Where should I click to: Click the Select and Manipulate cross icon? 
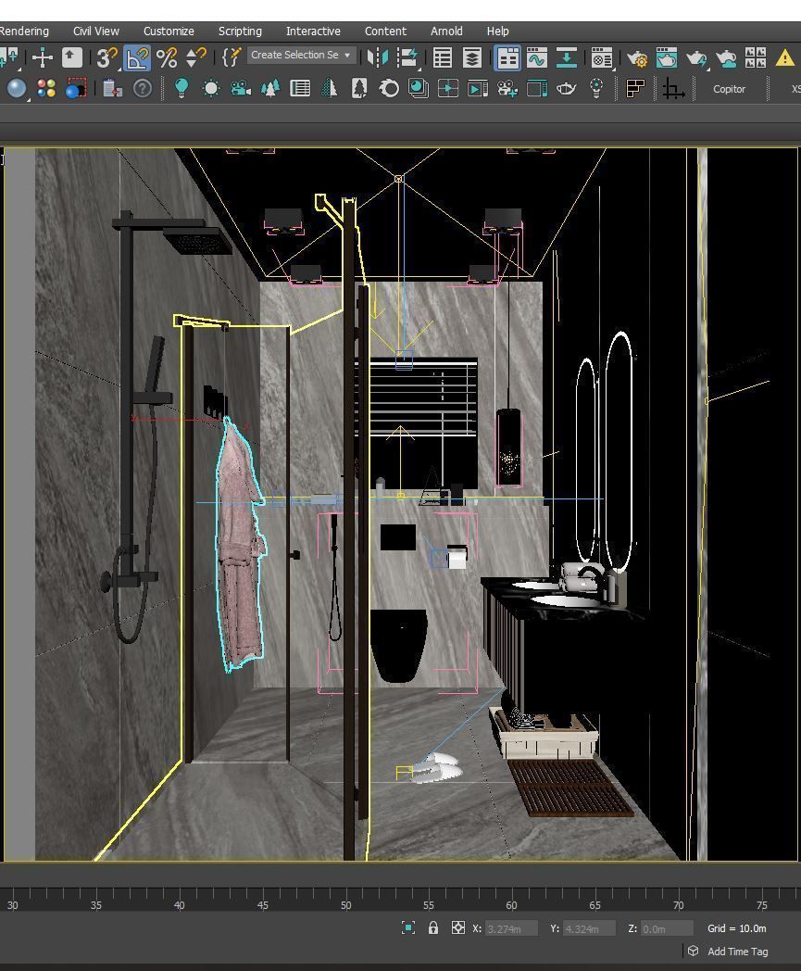coord(42,58)
